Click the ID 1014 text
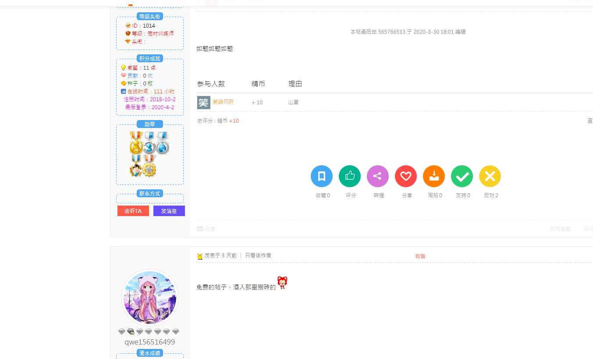 pos(144,26)
